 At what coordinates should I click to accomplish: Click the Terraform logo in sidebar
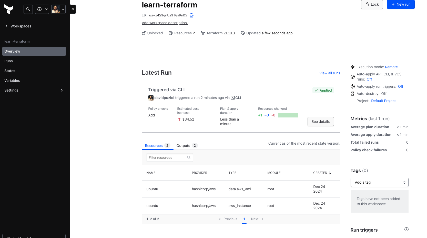tap(8, 9)
